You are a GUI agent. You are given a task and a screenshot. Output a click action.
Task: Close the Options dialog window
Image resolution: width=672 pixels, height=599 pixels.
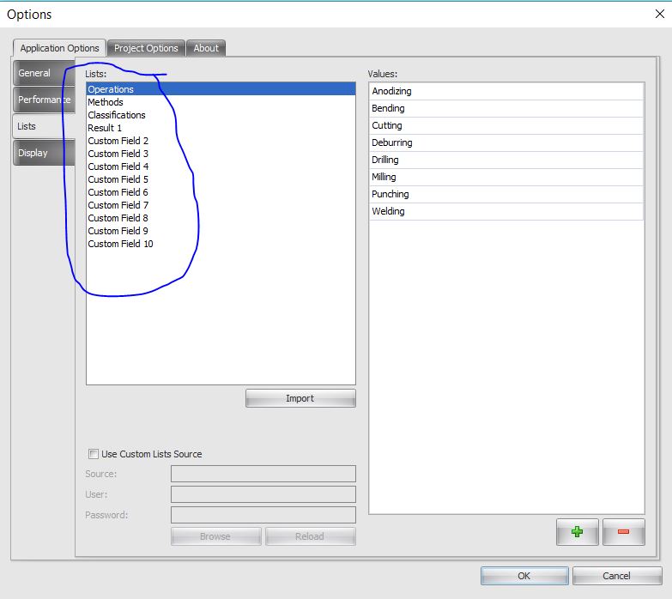tap(658, 14)
